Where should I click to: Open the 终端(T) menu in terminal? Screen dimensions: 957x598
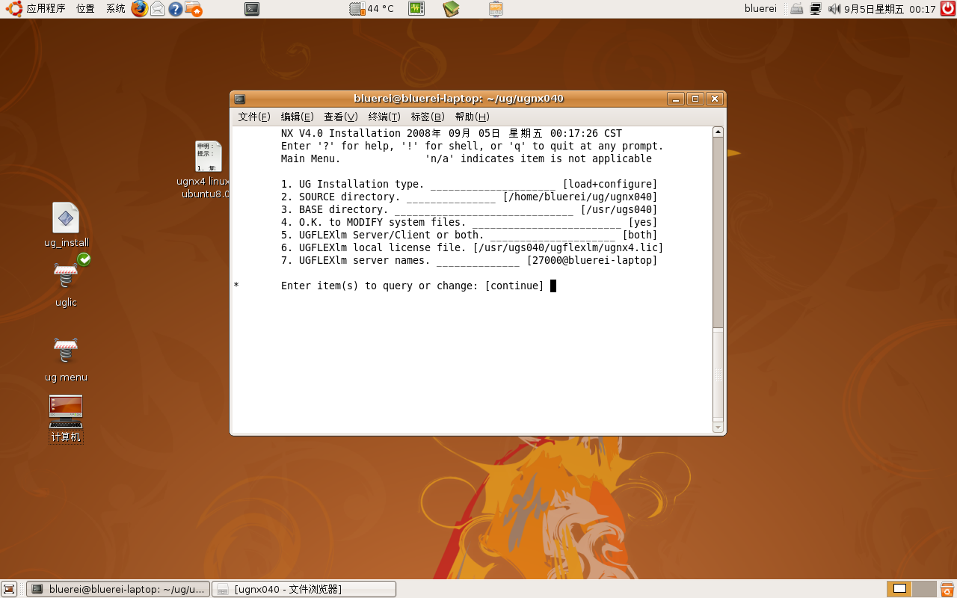click(x=384, y=117)
